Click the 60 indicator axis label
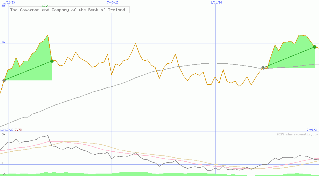Screen dimensions: 319x176 (3, 134)
